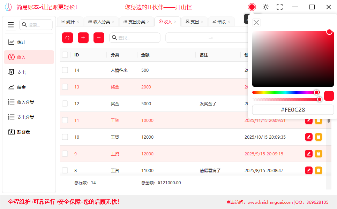The width and height of the screenshot is (337, 209).
Task: Click the 查找 search field in toolbar
Action: click(135, 38)
